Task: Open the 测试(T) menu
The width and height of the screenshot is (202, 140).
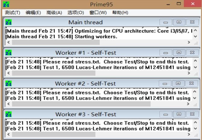Action: pyautogui.click(x=13, y=13)
